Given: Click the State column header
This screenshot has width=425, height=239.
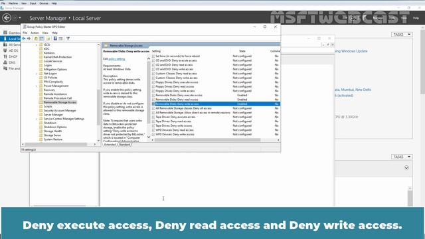Looking at the screenshot, I should (x=242, y=51).
